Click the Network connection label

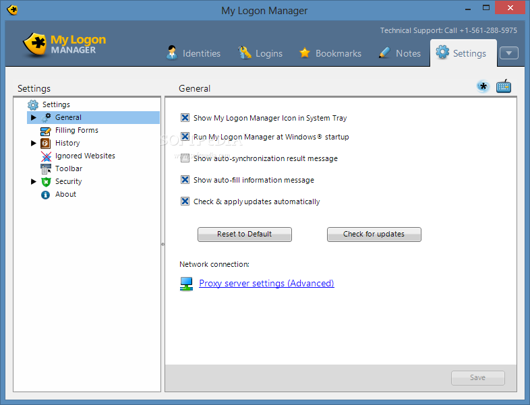[214, 264]
